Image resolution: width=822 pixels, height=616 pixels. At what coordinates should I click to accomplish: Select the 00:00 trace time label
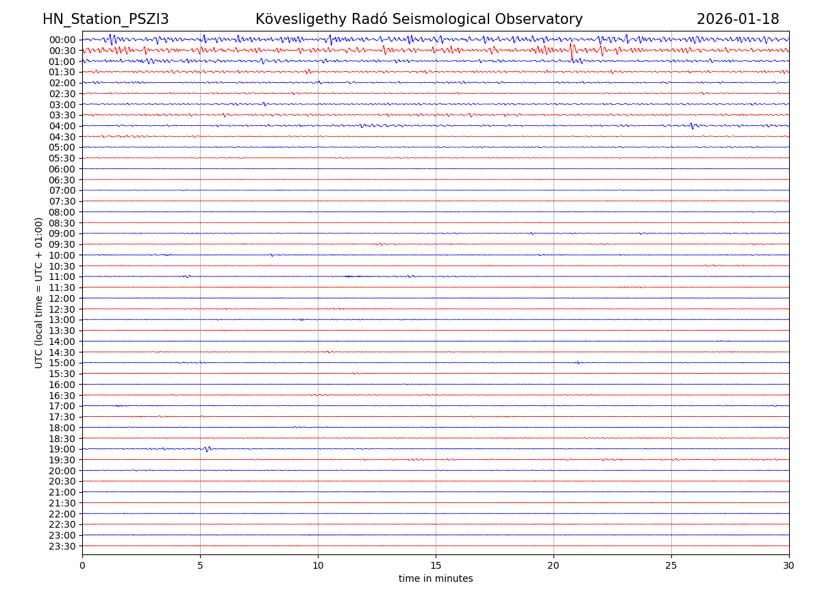[x=62, y=40]
